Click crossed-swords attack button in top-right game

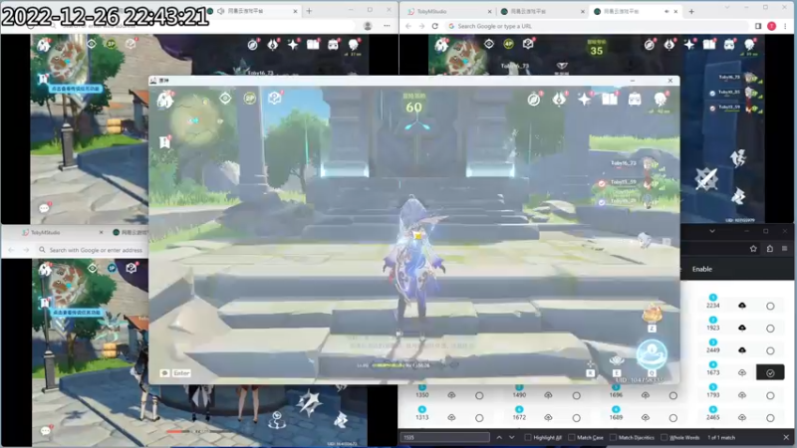706,179
